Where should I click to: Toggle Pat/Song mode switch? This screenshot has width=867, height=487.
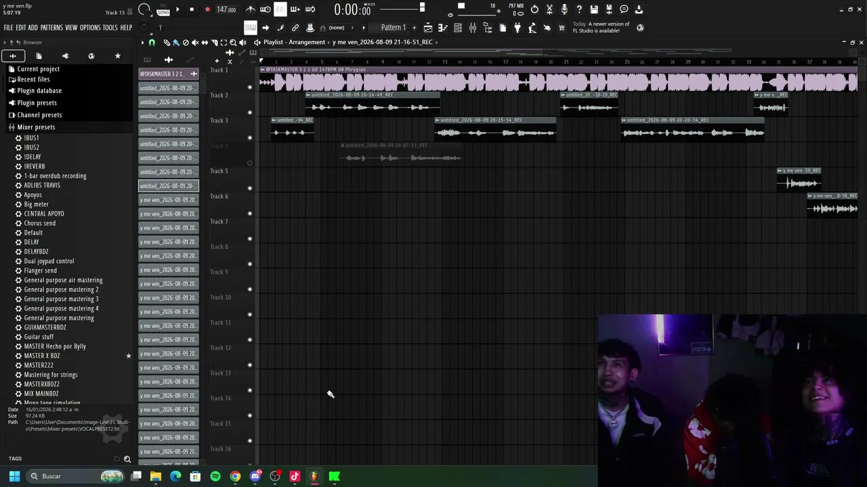163,9
